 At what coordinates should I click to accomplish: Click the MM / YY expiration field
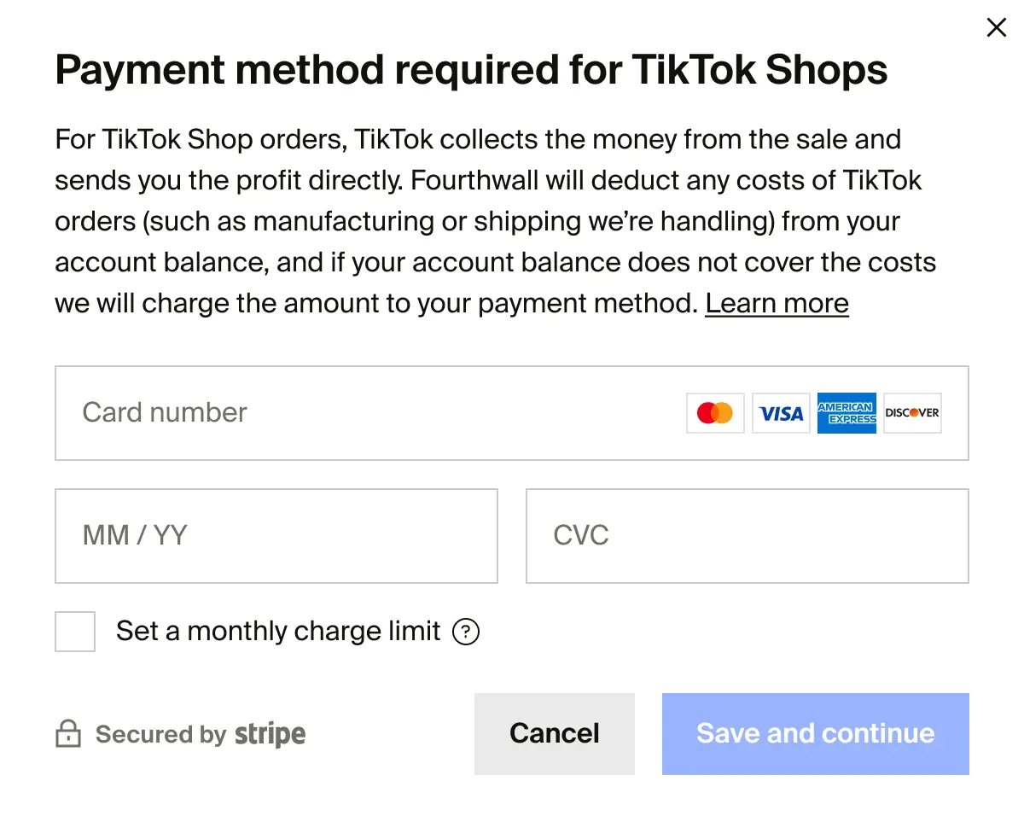click(276, 535)
